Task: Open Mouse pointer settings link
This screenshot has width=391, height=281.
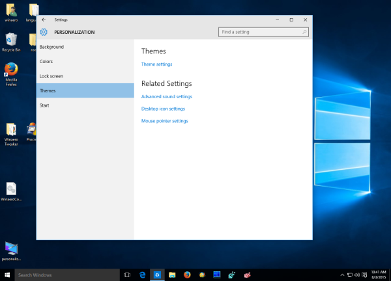Action: point(165,121)
